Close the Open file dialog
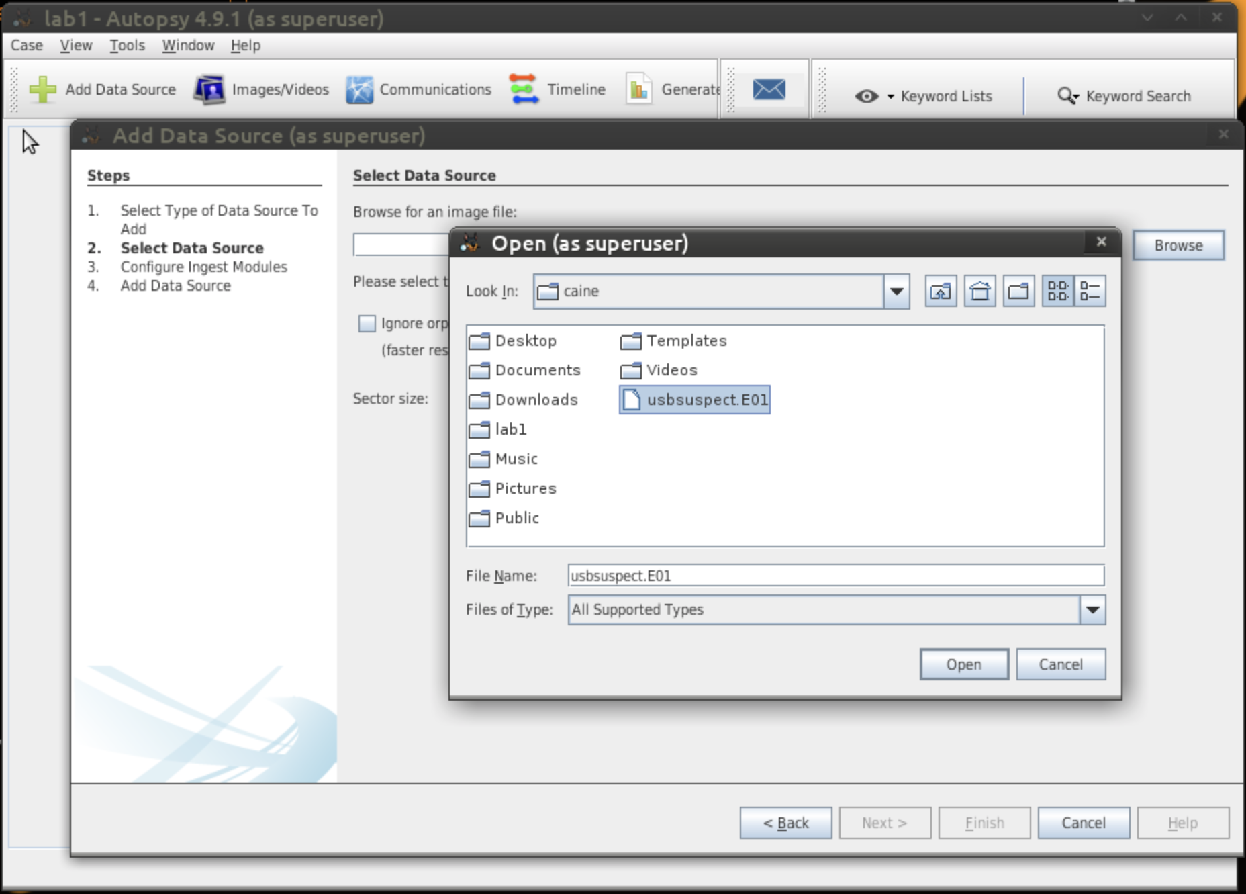Screen dimensions: 1246x894 (1101, 242)
